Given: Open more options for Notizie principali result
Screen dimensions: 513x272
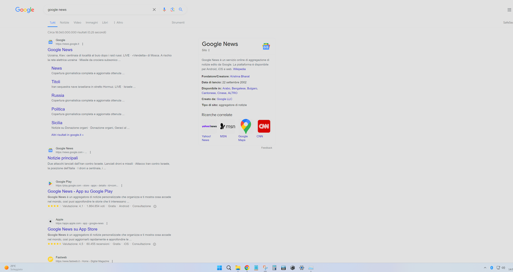Looking at the screenshot, I should 90,153.
